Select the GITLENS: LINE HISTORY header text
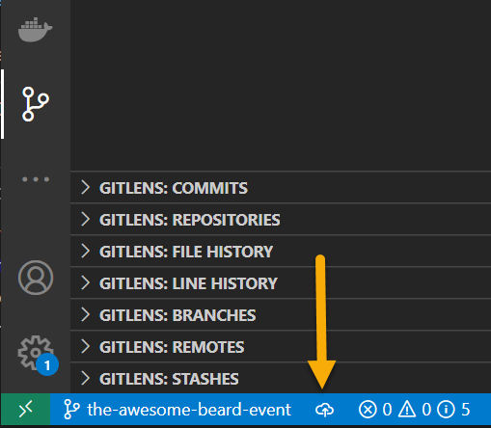Image resolution: width=491 pixels, height=428 pixels. click(188, 283)
